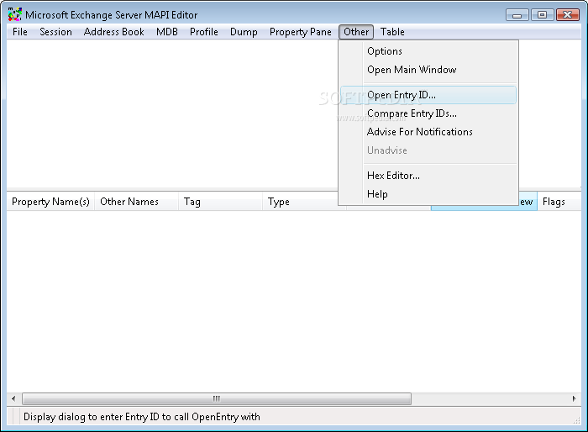Click the MAPI Editor title bar icon
The width and height of the screenshot is (588, 432).
coord(15,14)
